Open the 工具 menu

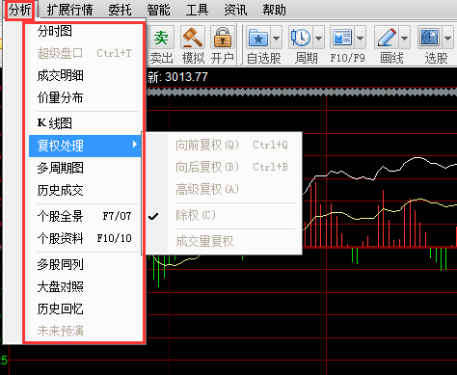tap(197, 10)
